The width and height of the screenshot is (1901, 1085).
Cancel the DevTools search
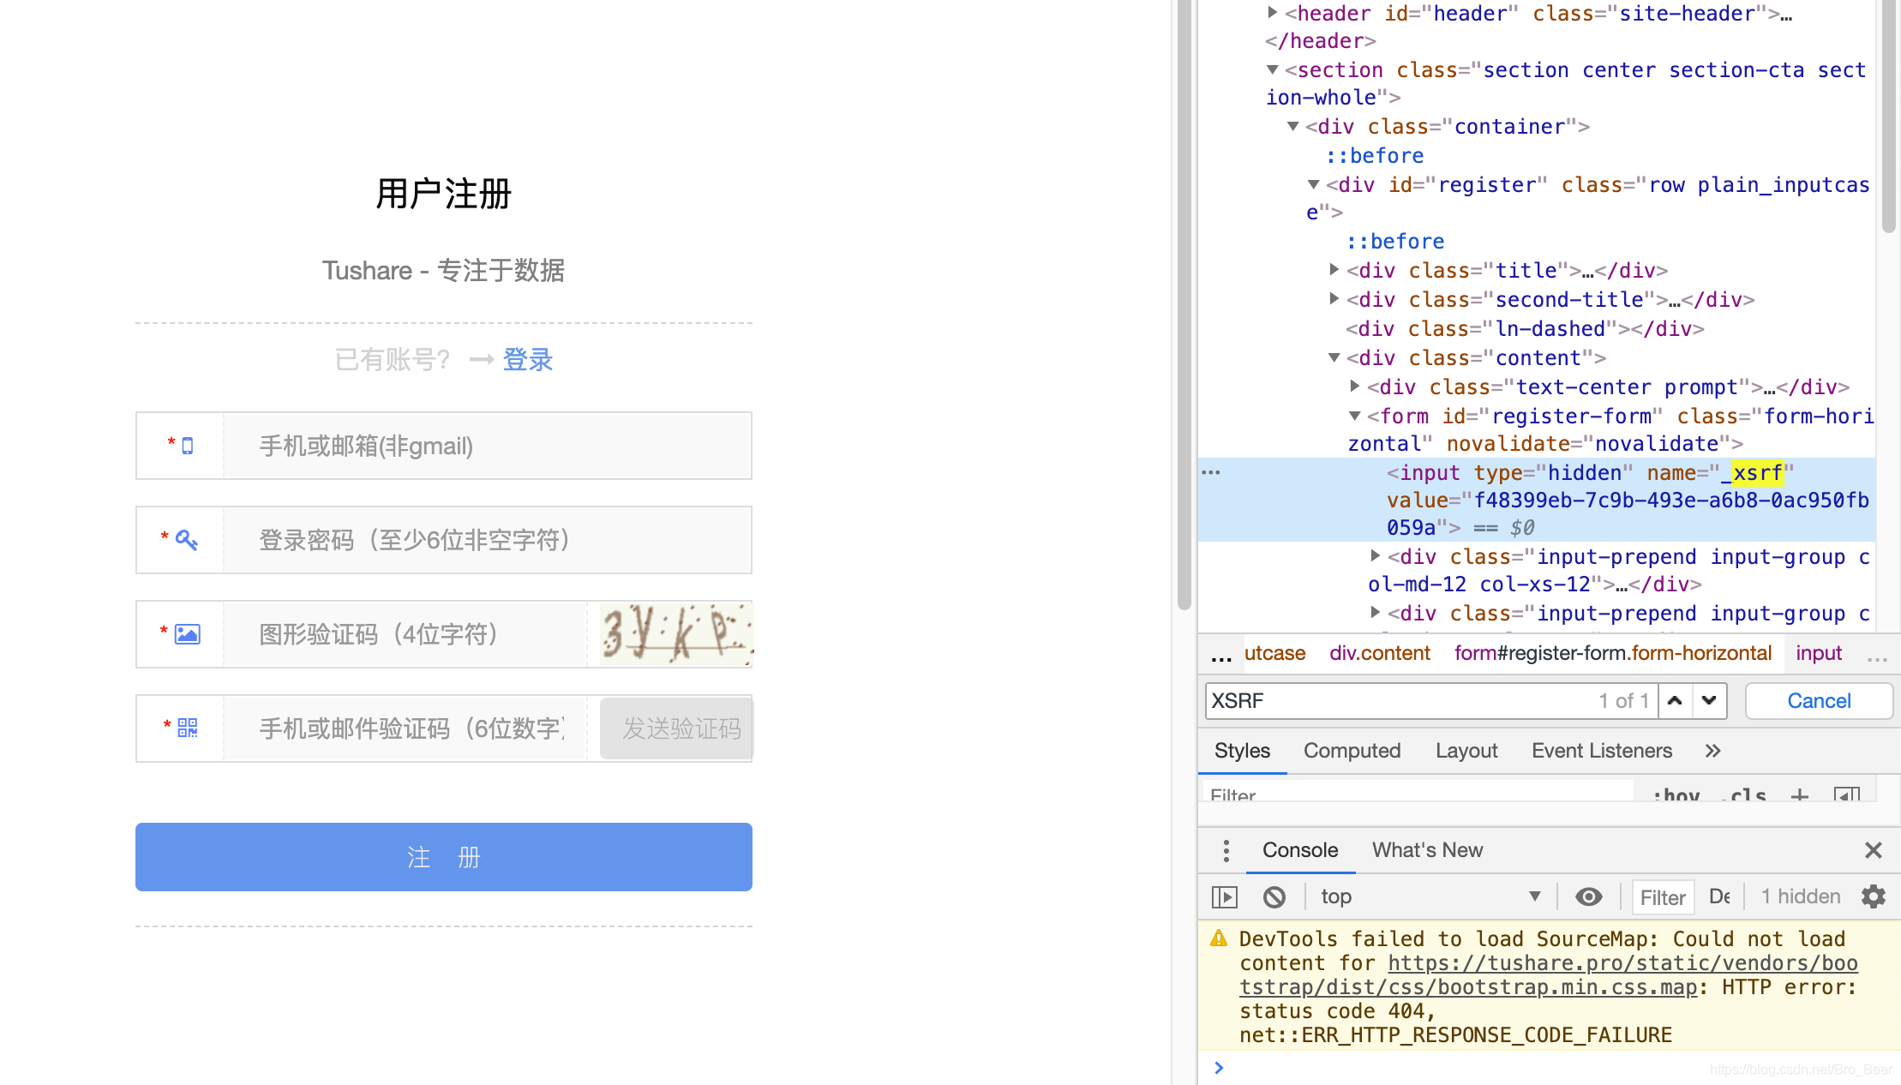(1819, 701)
